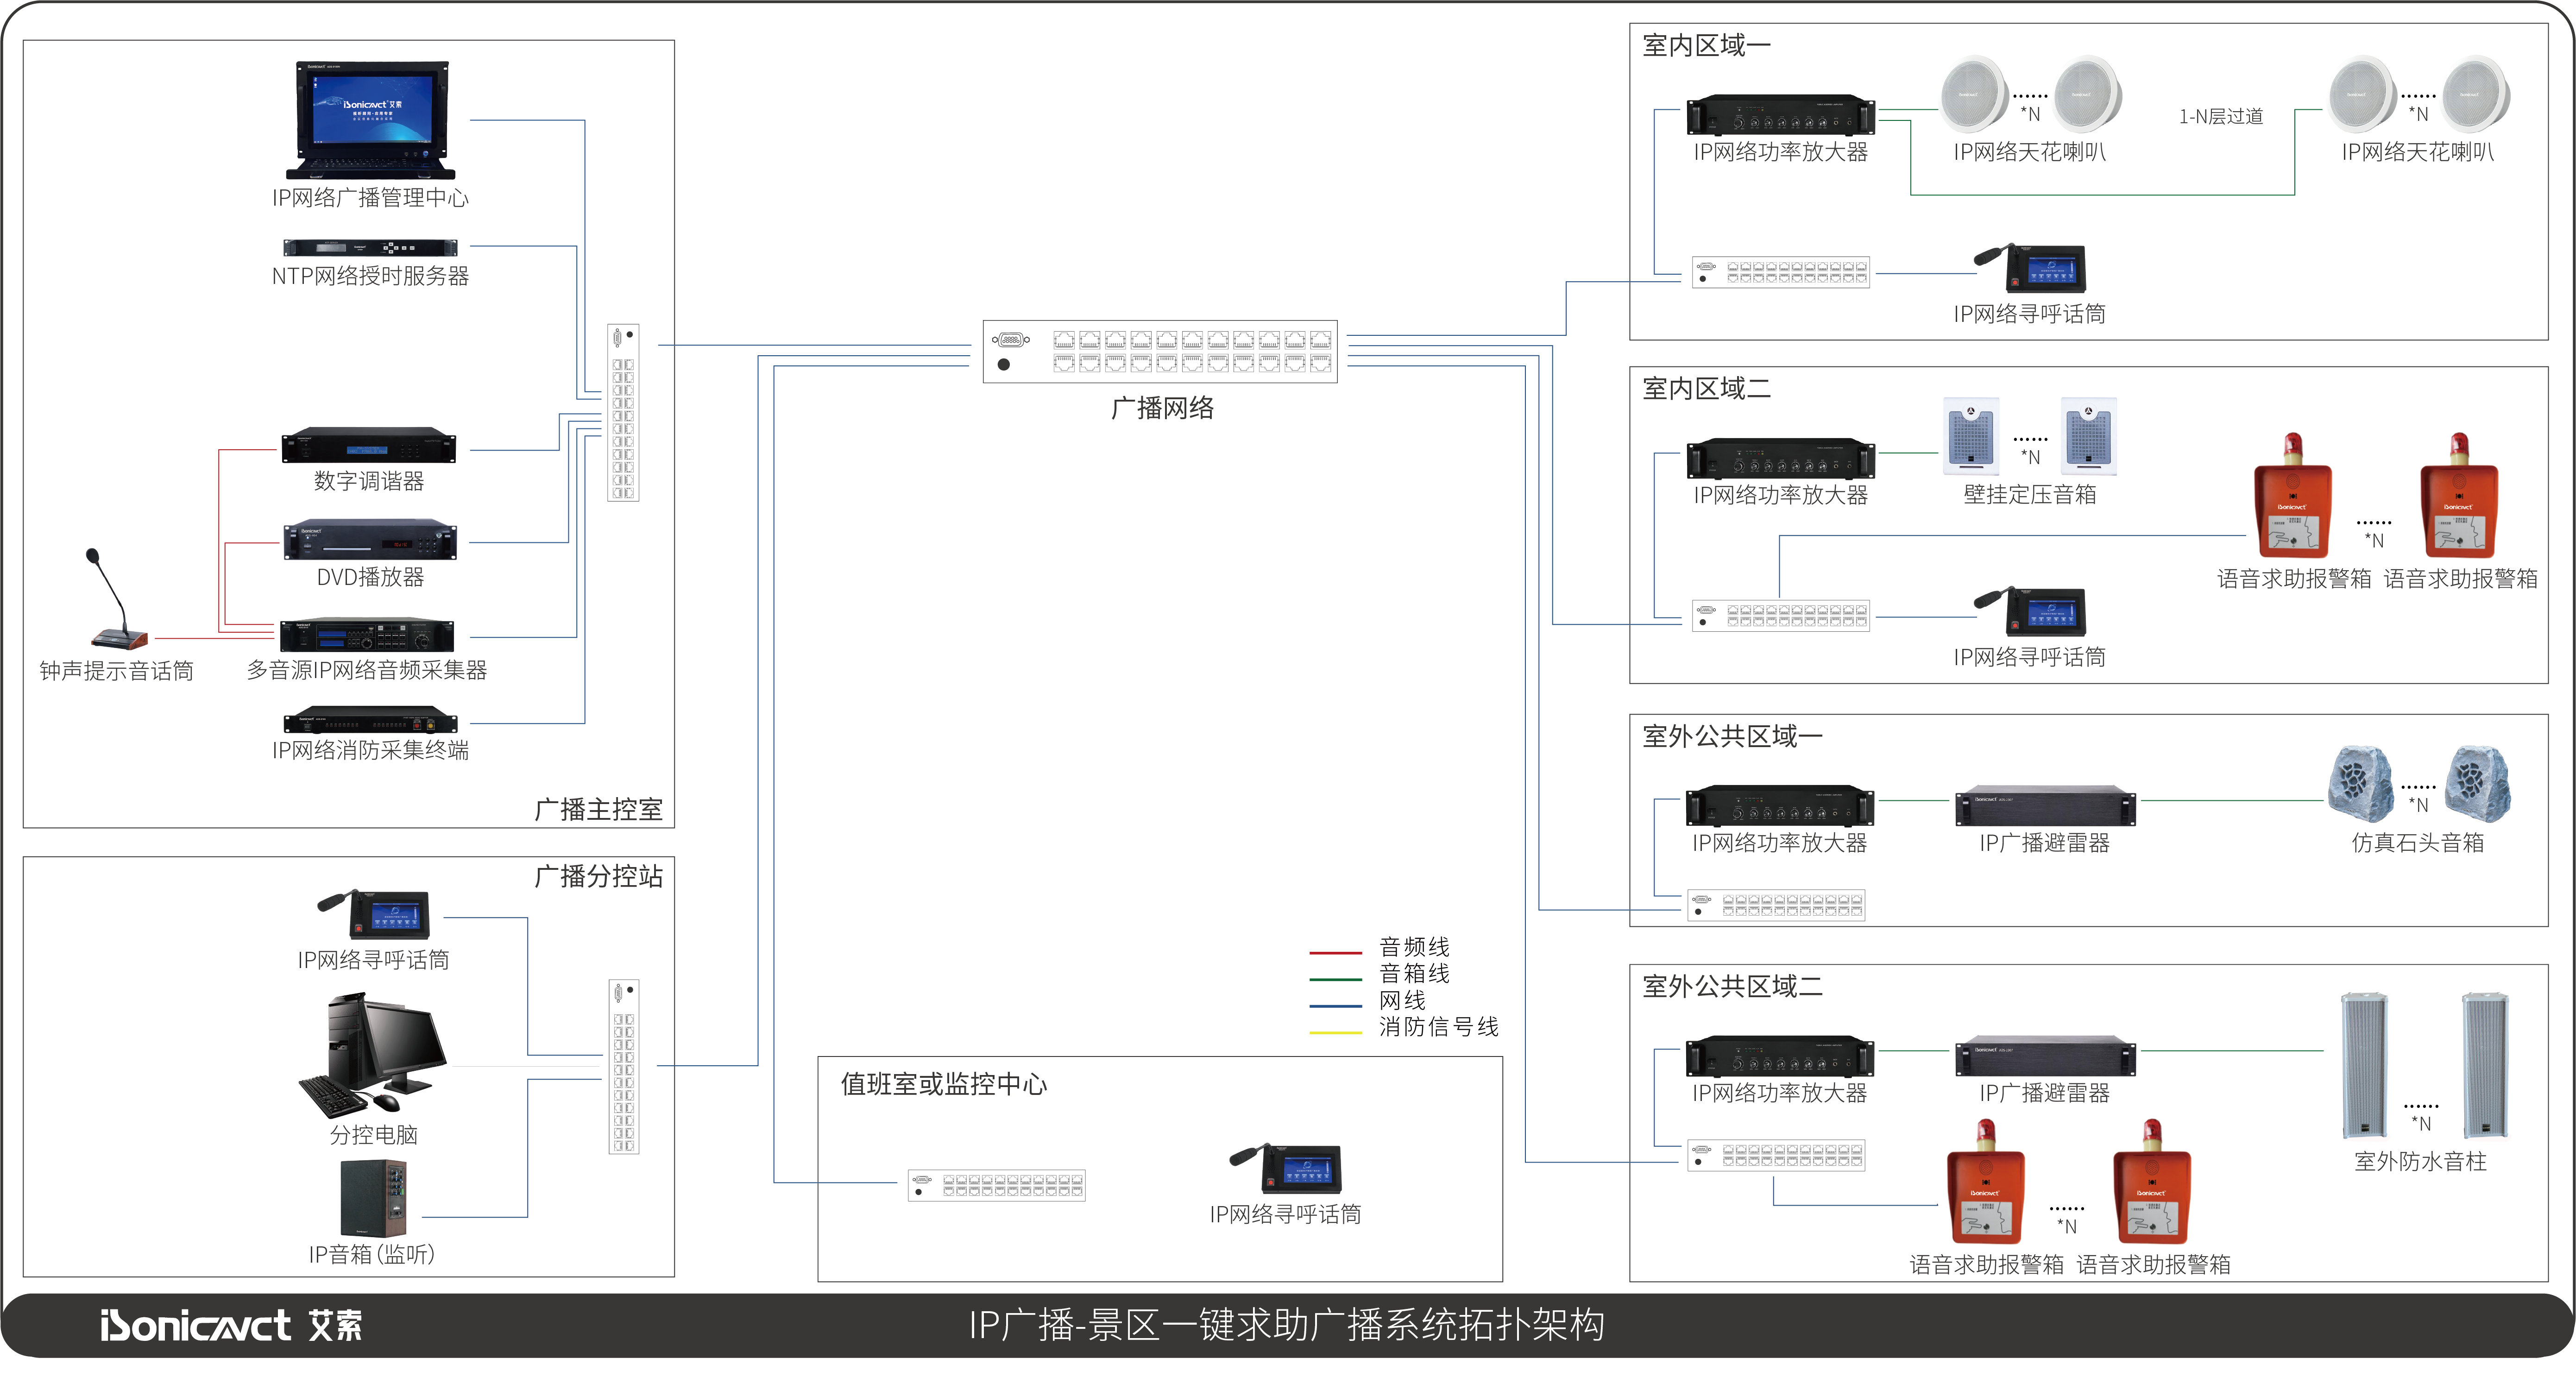Screen dimensions: 2576x1377
Task: Click the IP网络消防采集终端 device
Action: [370, 721]
